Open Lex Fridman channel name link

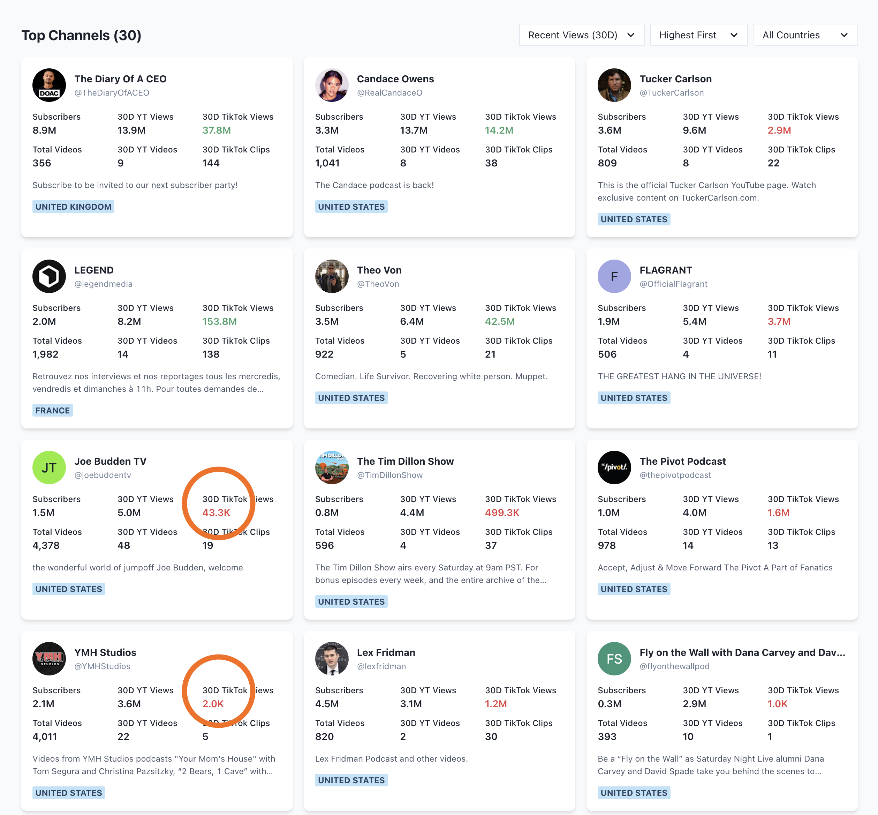pos(386,652)
